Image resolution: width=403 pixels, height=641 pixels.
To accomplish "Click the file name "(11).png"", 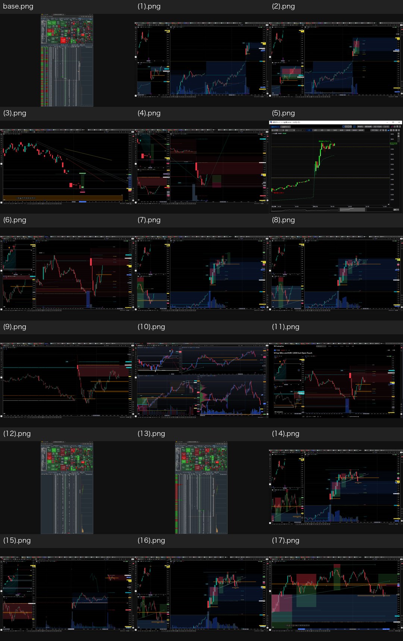I will [x=285, y=327].
